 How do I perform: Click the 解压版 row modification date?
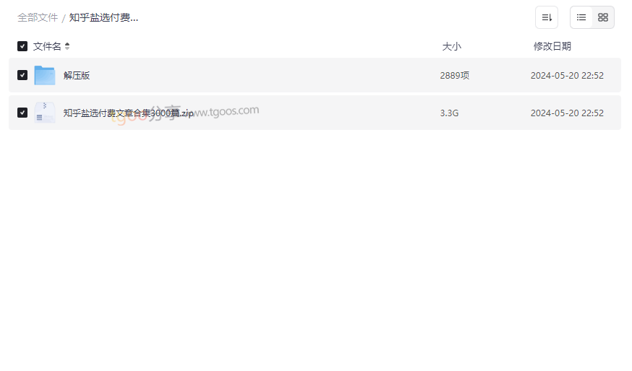coord(567,75)
